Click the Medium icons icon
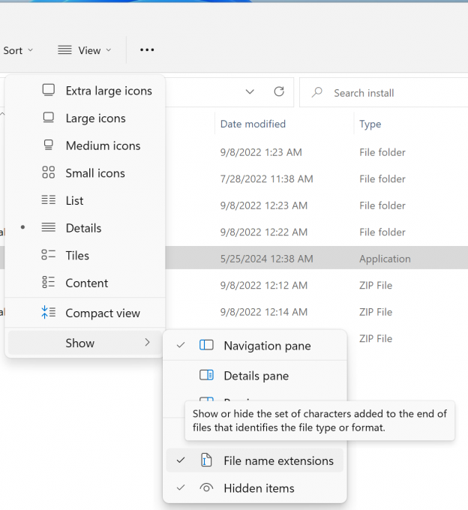The image size is (468, 510). pyautogui.click(x=49, y=145)
